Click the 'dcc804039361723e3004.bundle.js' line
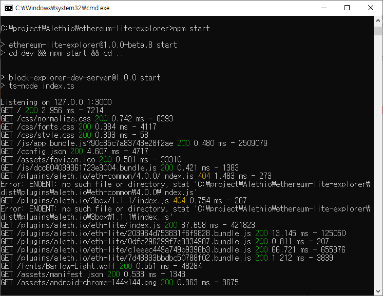Viewport: 383px width, 296px height. [120, 168]
